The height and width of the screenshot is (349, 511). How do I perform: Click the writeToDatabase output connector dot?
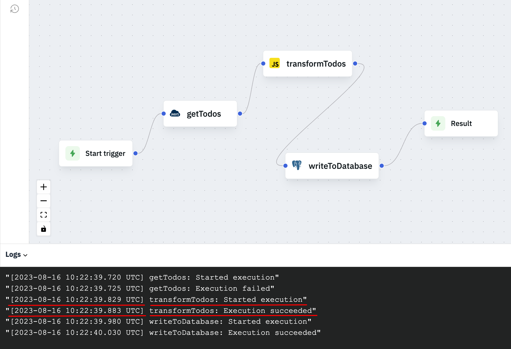[x=382, y=166]
